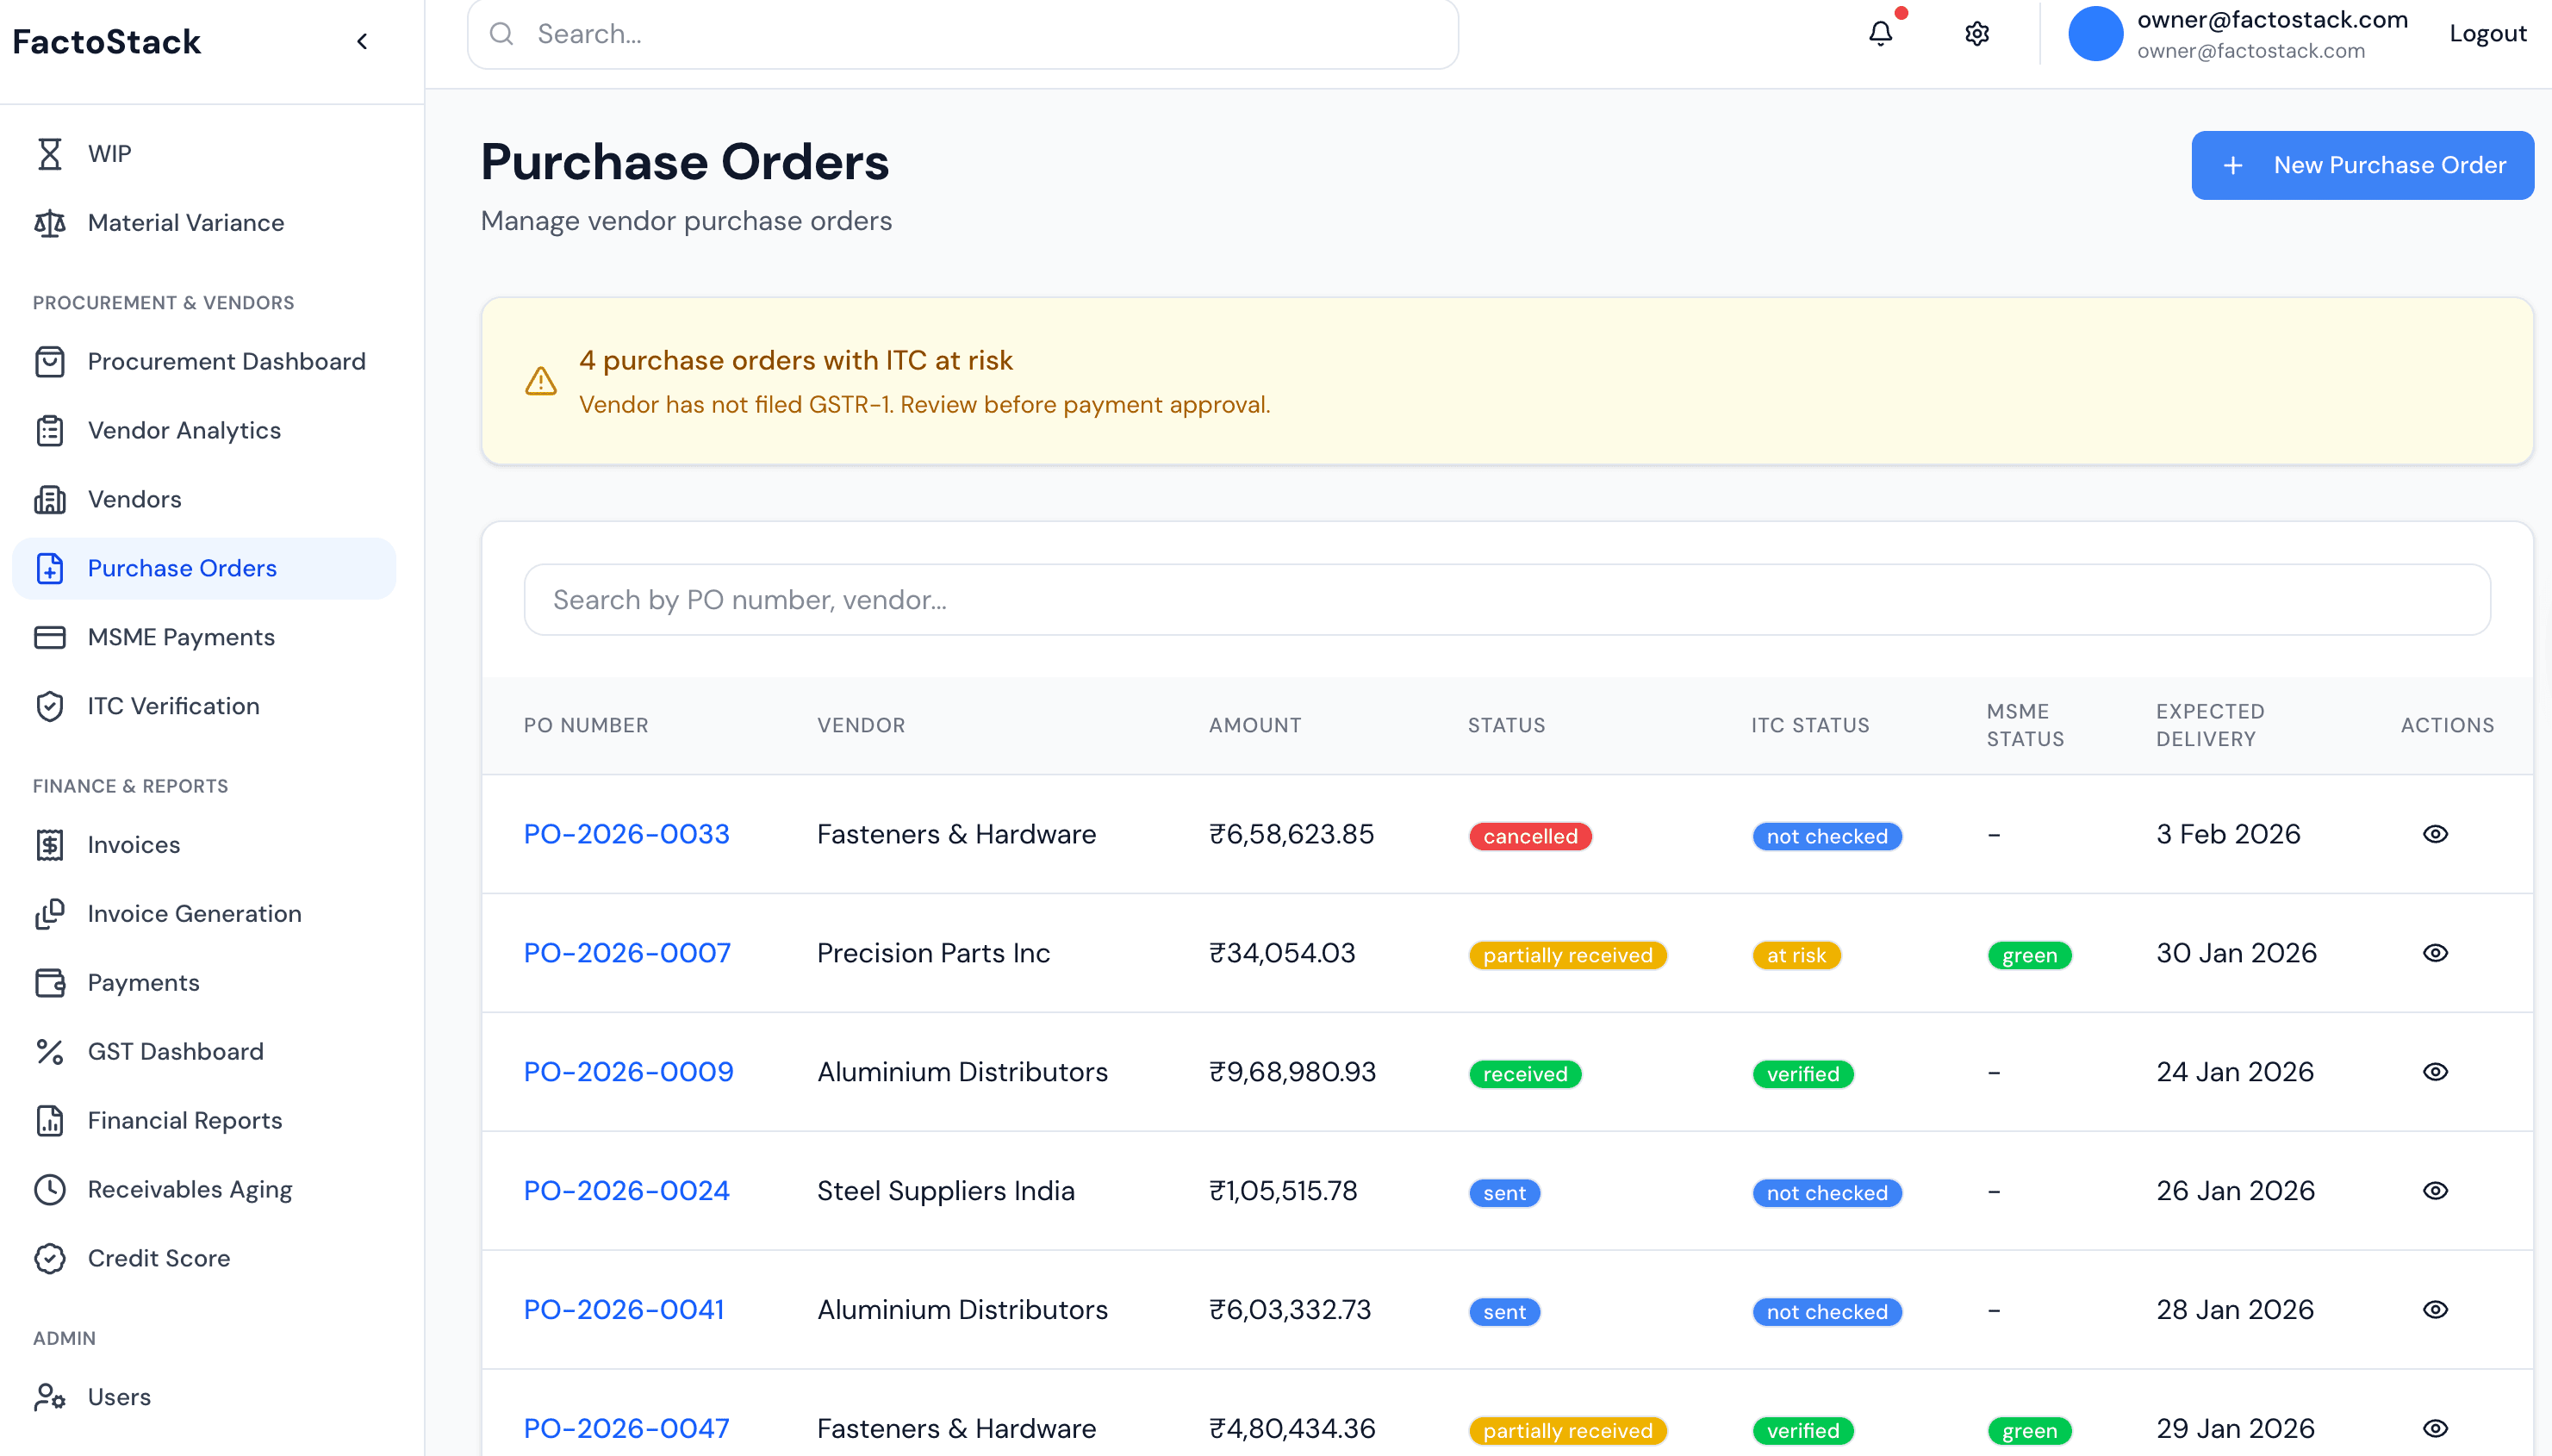
Task: Open eye action for Precision Parts Inc order
Action: coord(2436,953)
